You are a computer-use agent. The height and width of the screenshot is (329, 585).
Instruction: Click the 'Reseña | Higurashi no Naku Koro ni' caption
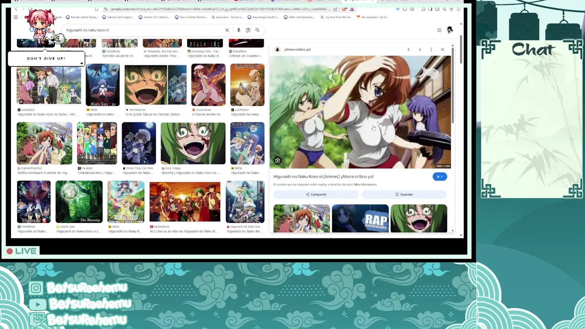point(191,173)
